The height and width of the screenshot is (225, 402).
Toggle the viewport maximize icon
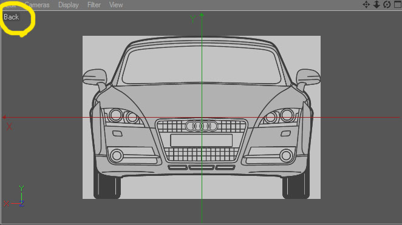(x=398, y=5)
